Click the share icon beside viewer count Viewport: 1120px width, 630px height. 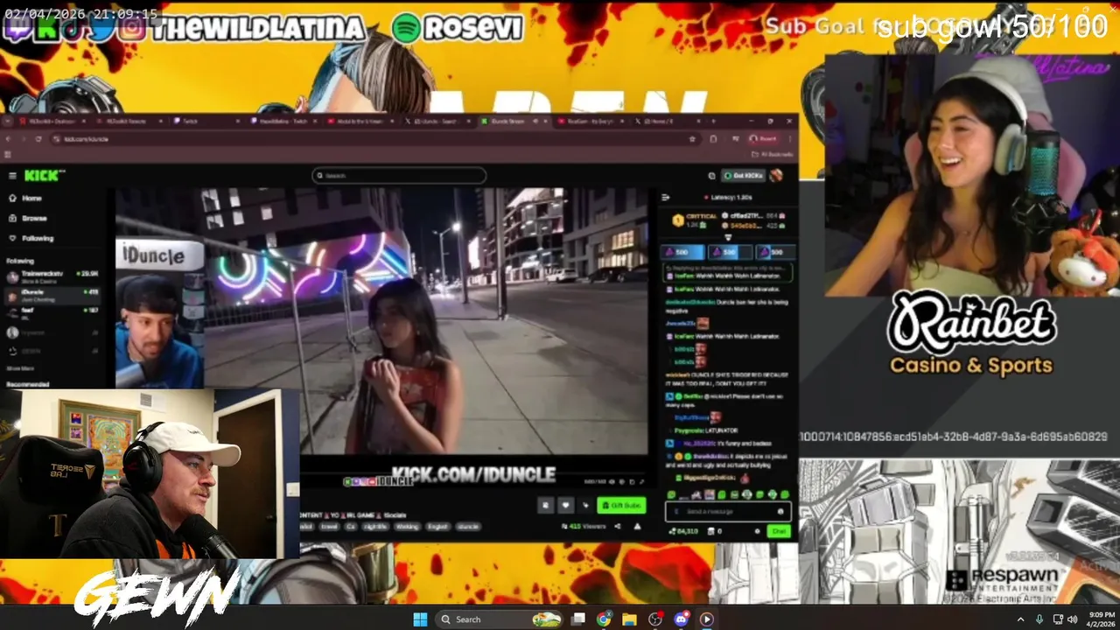618,526
